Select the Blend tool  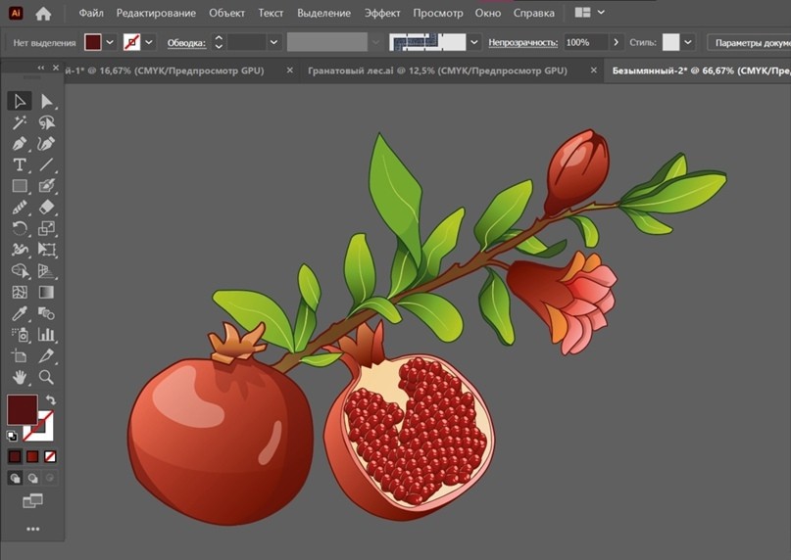46,313
